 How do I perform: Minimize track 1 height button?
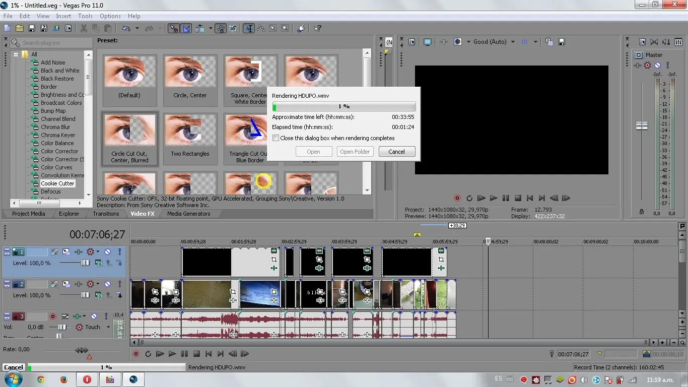(7, 249)
